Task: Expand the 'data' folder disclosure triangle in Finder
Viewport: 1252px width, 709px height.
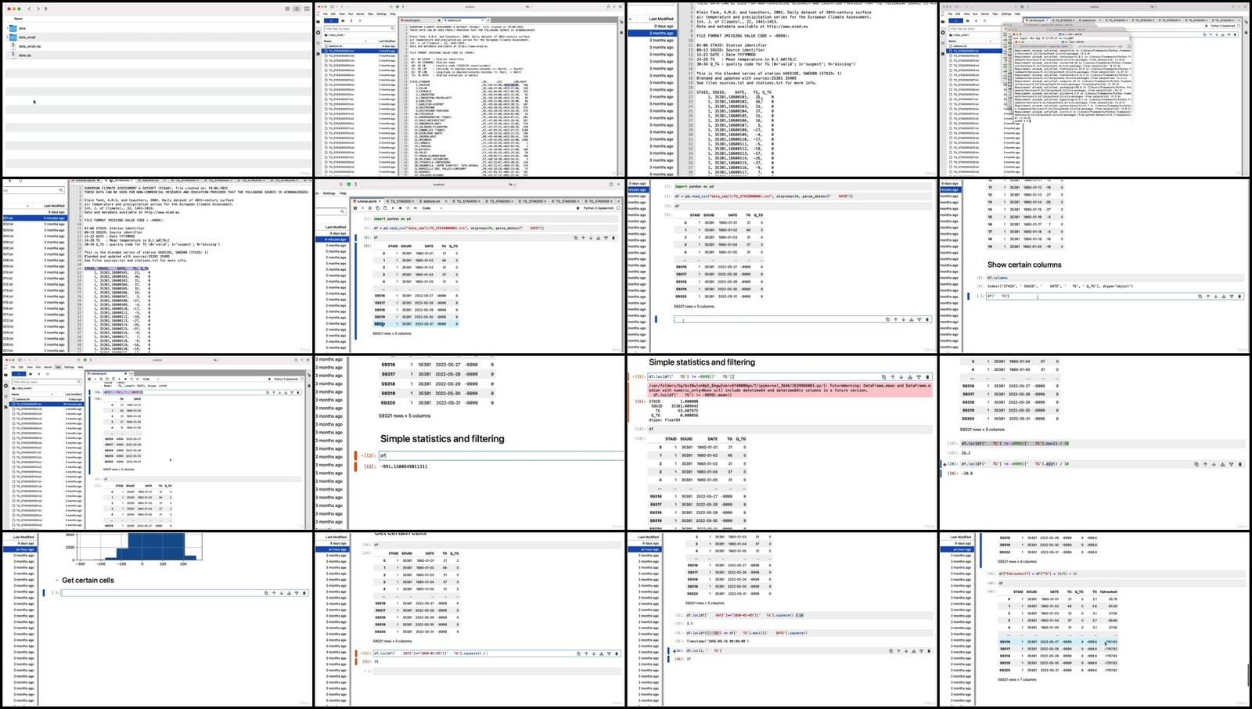Action: 9,28
